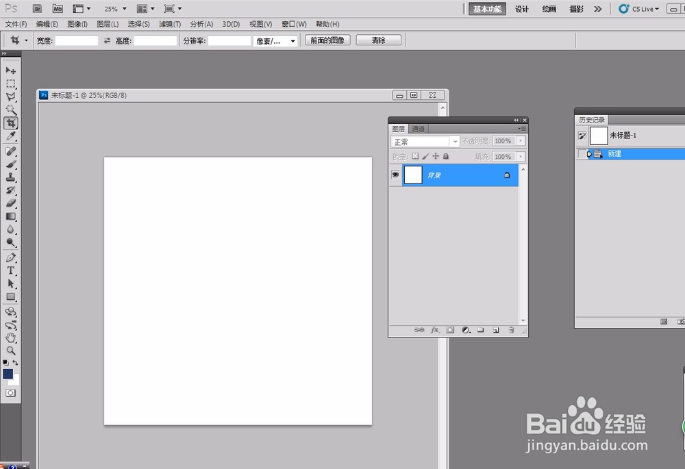Image resolution: width=685 pixels, height=469 pixels.
Task: Select the 历史记录 history tab
Action: click(592, 120)
